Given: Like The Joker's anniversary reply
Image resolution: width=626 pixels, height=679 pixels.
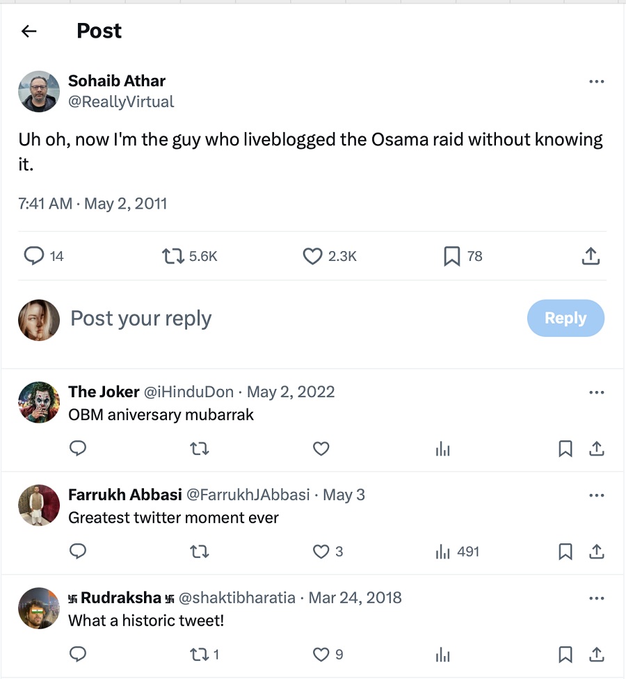Looking at the screenshot, I should click(x=321, y=449).
